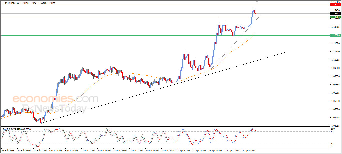This screenshot has height=154, width=342.
Task: Click the EURUSD,H4 symbol title text
Action: [12, 3]
